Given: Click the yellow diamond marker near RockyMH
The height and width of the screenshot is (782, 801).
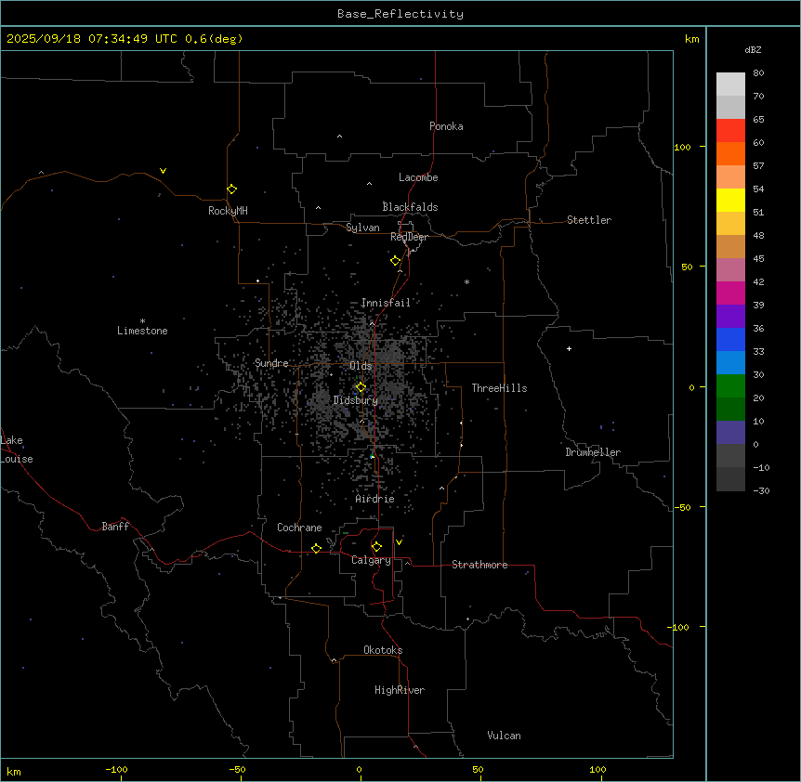Looking at the screenshot, I should pyautogui.click(x=231, y=189).
